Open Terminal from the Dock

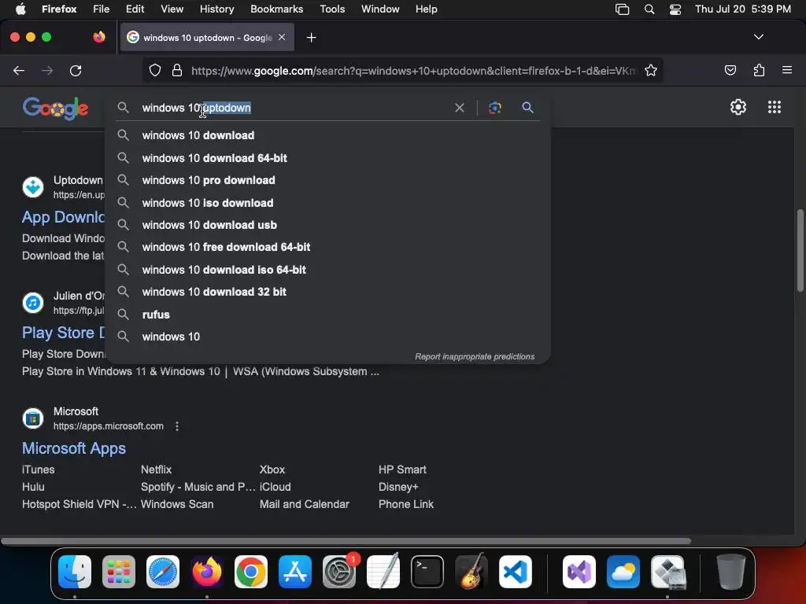427,572
